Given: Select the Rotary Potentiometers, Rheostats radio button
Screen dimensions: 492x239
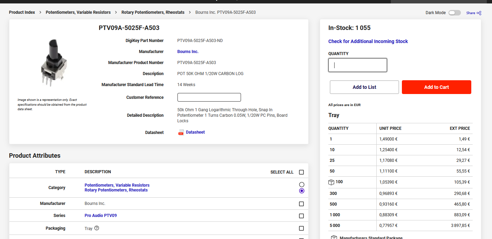Looking at the screenshot, I should pyautogui.click(x=302, y=191).
